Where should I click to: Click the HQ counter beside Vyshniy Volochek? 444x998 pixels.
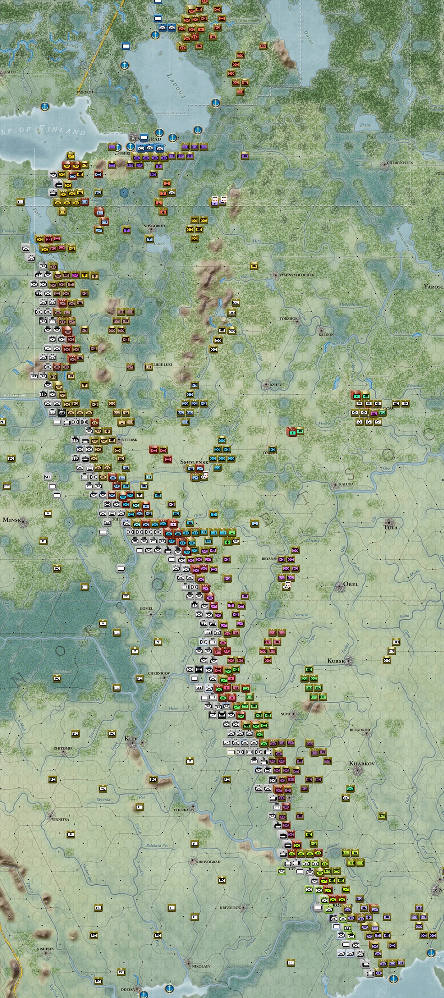coord(254,266)
